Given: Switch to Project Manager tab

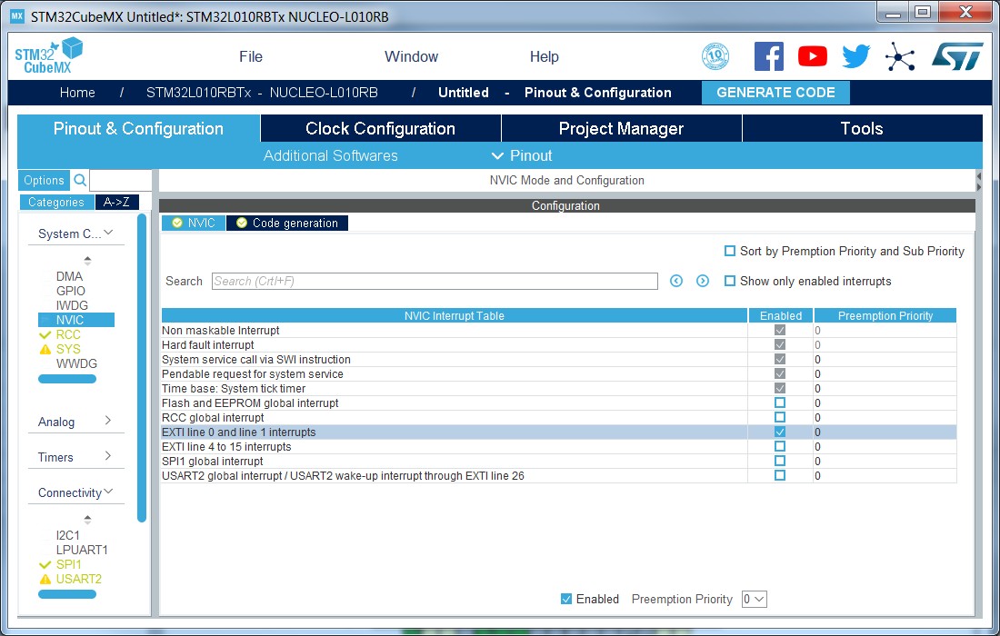Looking at the screenshot, I should [x=622, y=129].
